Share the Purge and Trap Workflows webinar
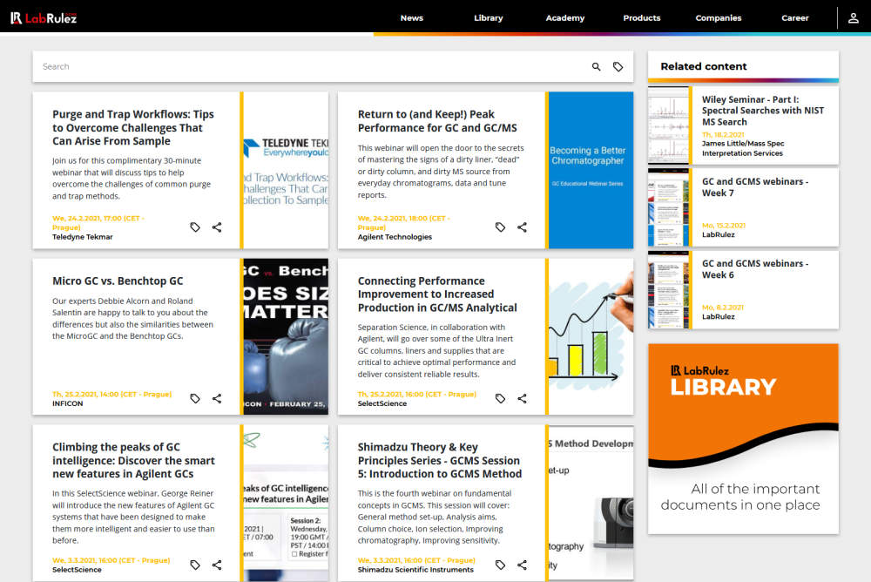This screenshot has width=871, height=582. click(217, 227)
